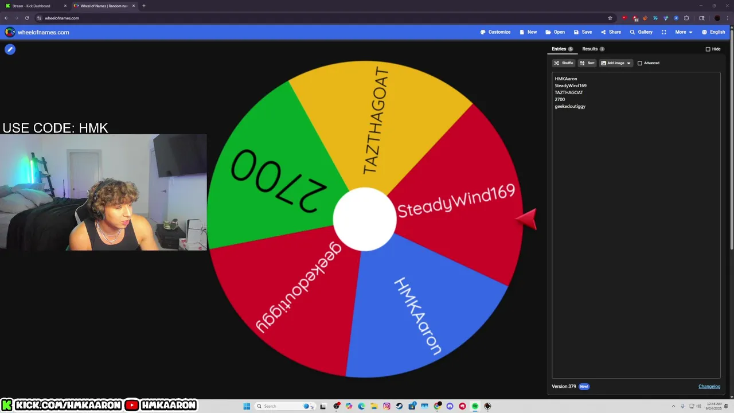Open the wheel Gallery
734x413 pixels.
point(641,32)
